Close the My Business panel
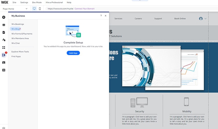 click(106, 16)
